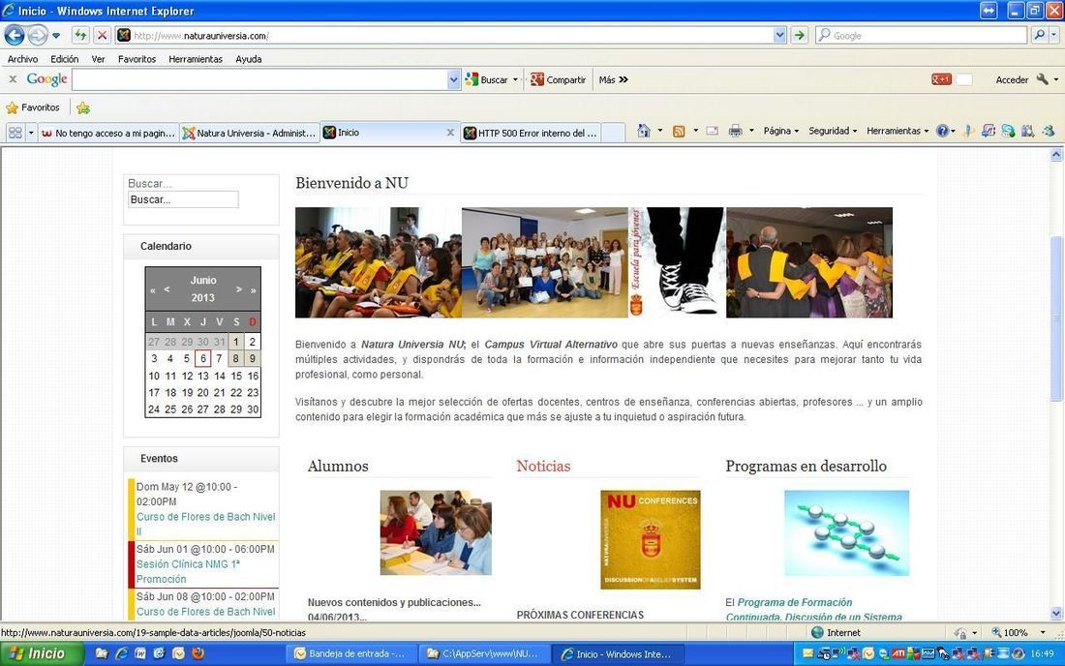Image resolution: width=1065 pixels, height=666 pixels.
Task: Jump to previous year with the calendar « arrow
Action: 153,290
